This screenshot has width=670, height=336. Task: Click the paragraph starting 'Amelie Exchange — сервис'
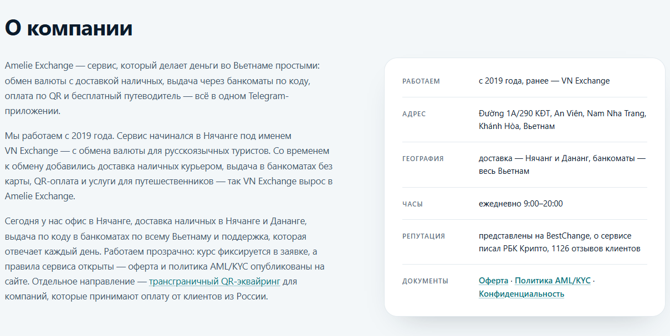[162, 88]
